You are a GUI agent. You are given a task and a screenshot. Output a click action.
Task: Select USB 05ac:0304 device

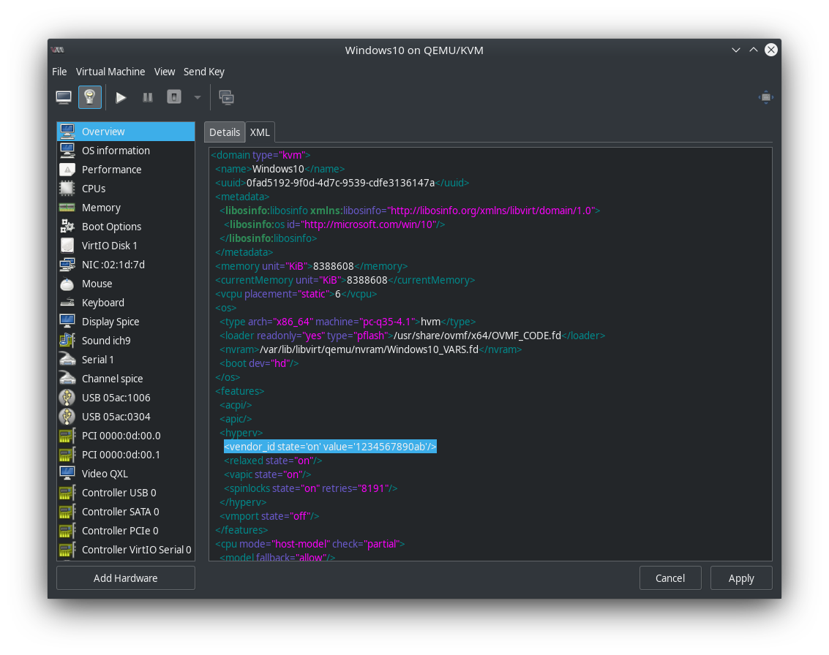click(126, 417)
